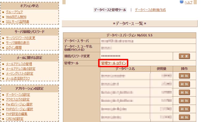View サーバ情報の表示 page

[18, 43]
